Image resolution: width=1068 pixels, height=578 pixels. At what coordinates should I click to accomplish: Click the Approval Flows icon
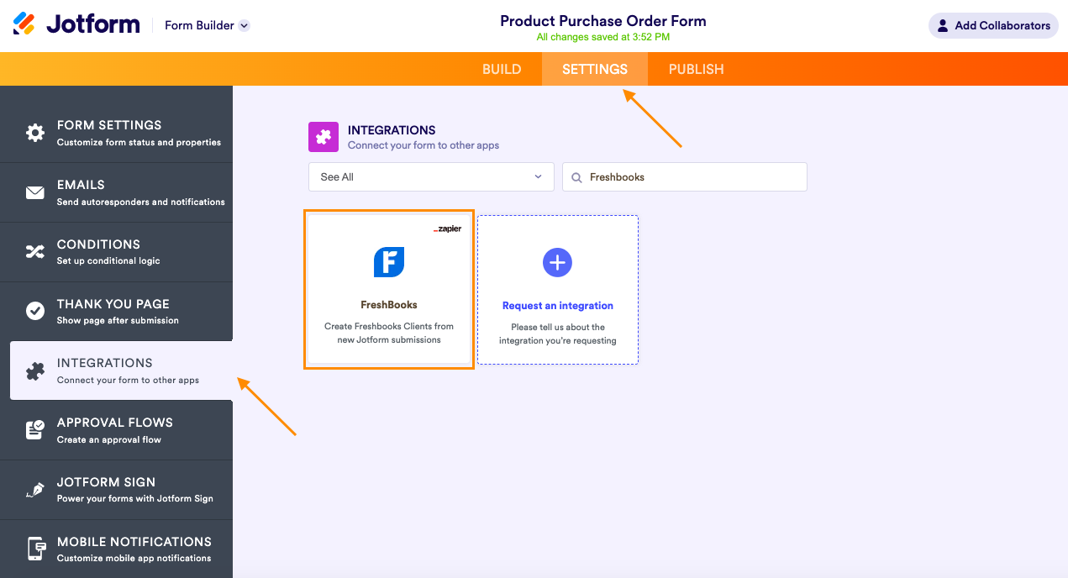[x=34, y=430]
